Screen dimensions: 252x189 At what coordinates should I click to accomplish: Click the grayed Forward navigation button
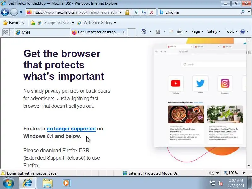[x=14, y=12]
